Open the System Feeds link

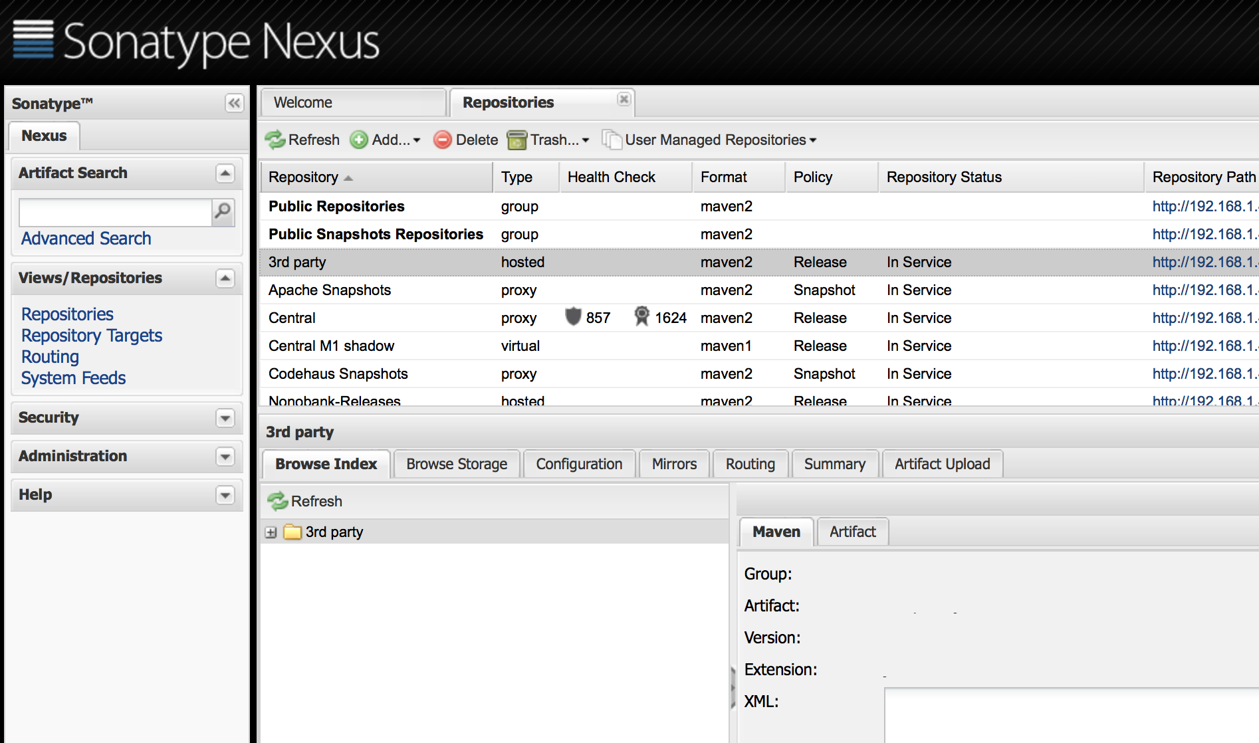(x=73, y=378)
